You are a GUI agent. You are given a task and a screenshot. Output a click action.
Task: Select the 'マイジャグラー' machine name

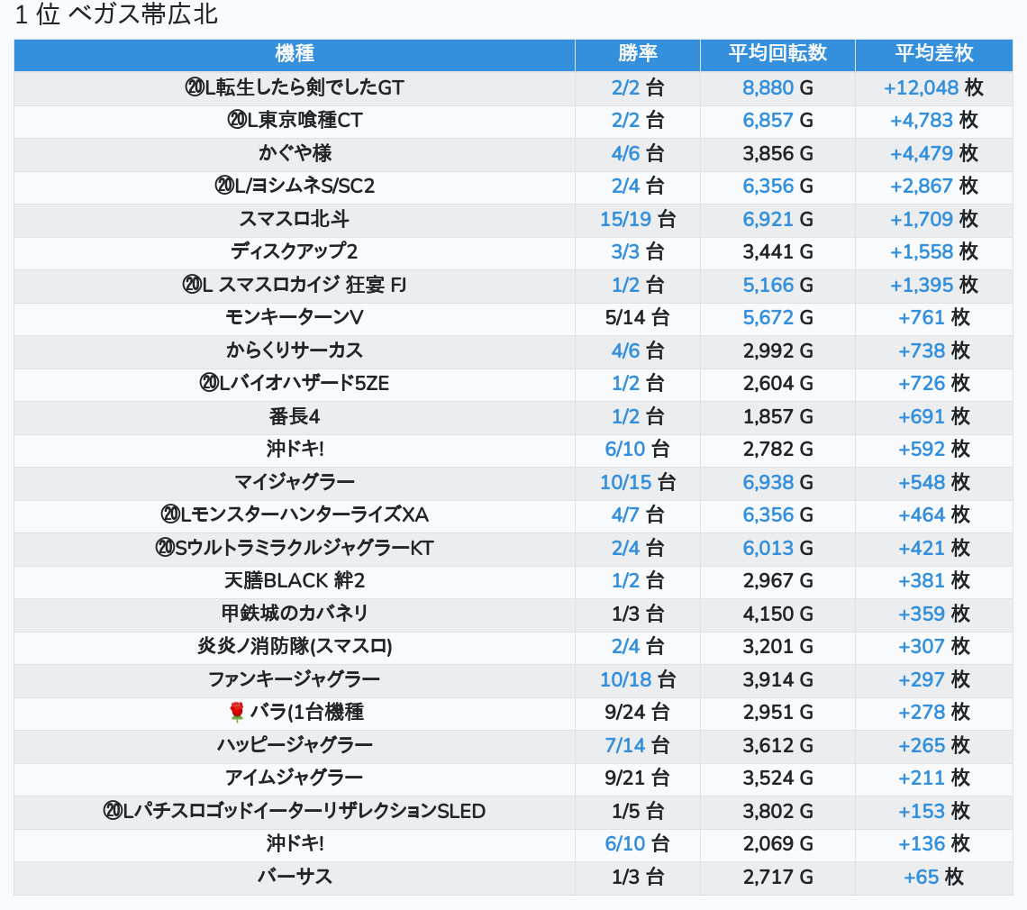point(294,482)
